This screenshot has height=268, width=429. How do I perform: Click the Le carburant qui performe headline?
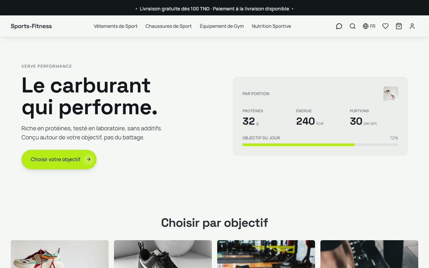click(x=89, y=96)
